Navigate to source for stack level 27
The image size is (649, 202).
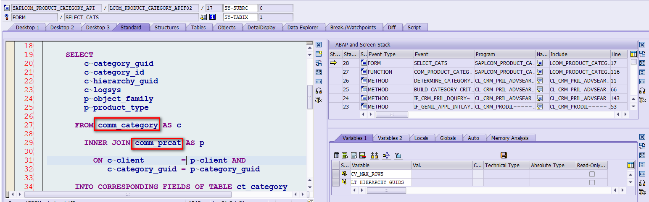coord(540,72)
